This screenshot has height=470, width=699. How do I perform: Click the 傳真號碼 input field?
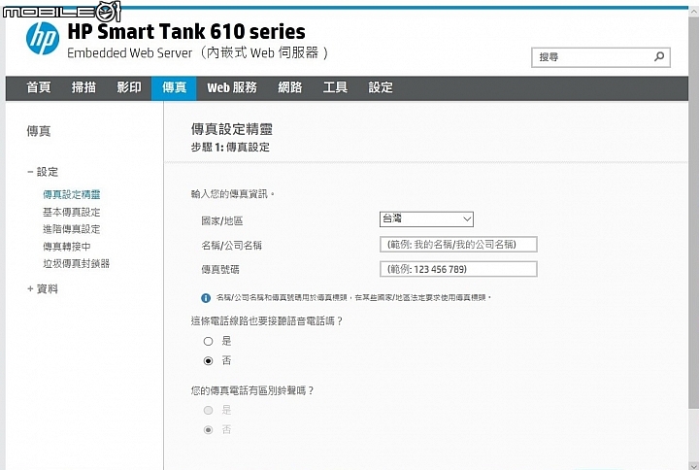(458, 269)
